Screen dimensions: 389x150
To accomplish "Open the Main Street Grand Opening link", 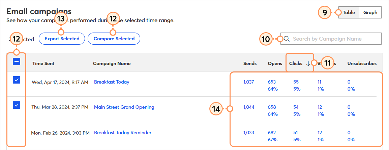I will (124, 107).
